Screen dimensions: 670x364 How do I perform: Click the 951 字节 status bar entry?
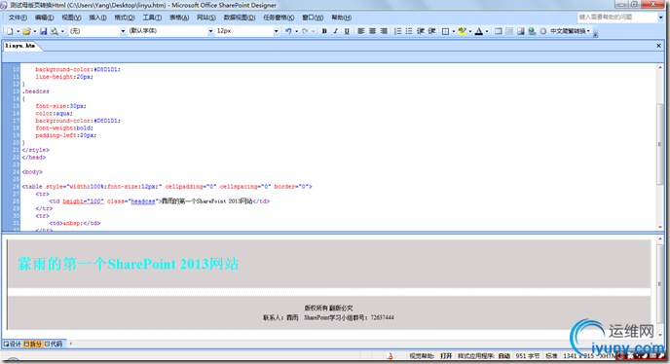(527, 356)
